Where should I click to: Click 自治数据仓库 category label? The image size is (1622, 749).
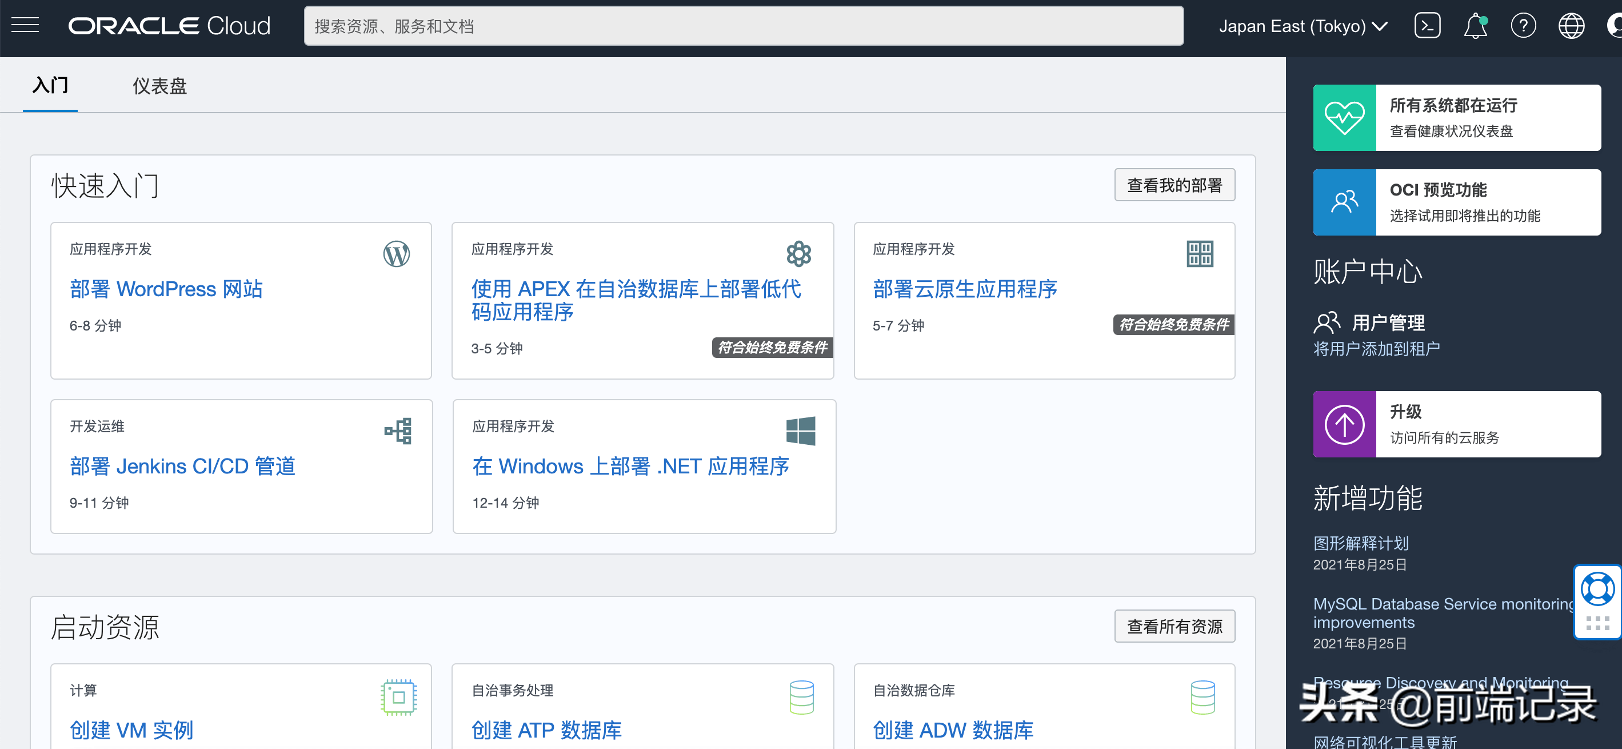[914, 691]
